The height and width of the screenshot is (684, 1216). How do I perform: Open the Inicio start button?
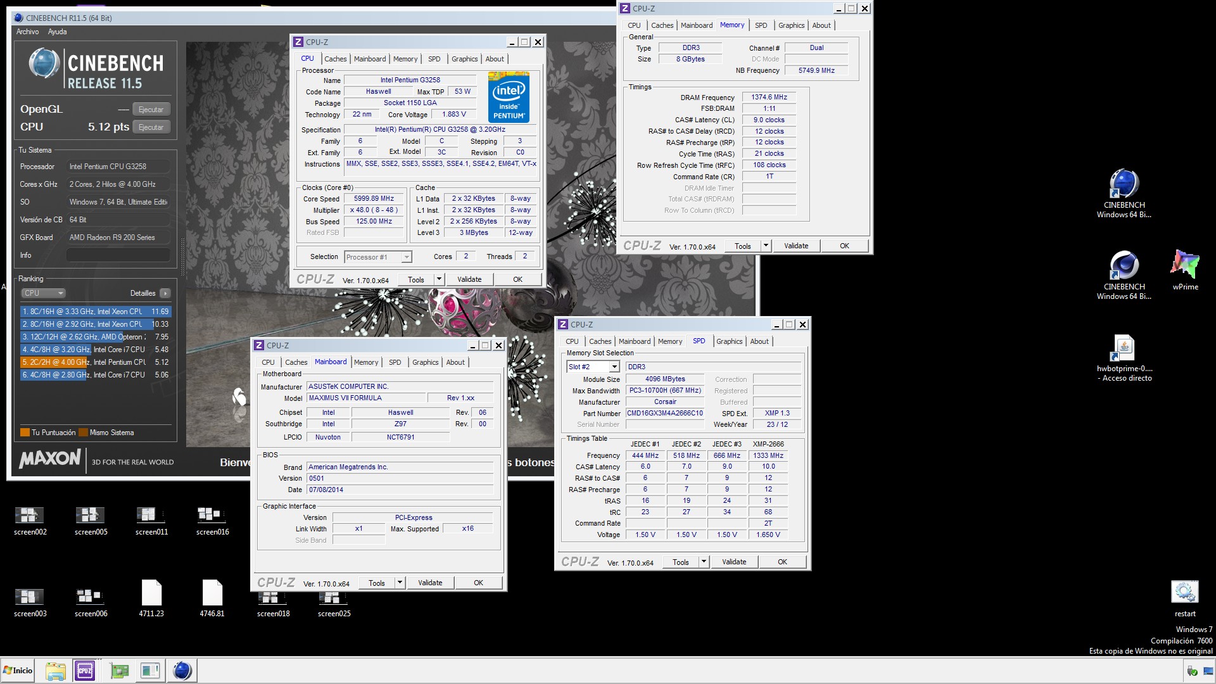pos(18,671)
